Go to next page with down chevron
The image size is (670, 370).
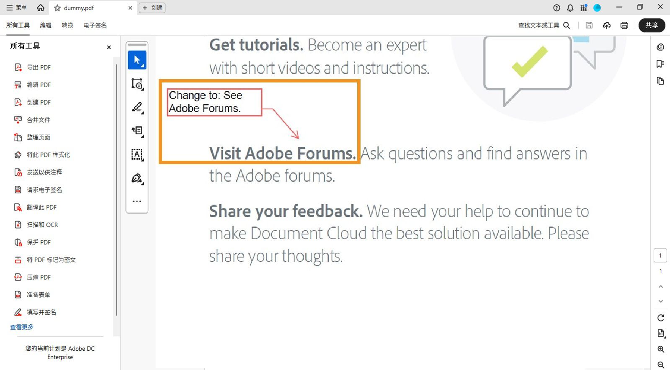[x=660, y=301]
